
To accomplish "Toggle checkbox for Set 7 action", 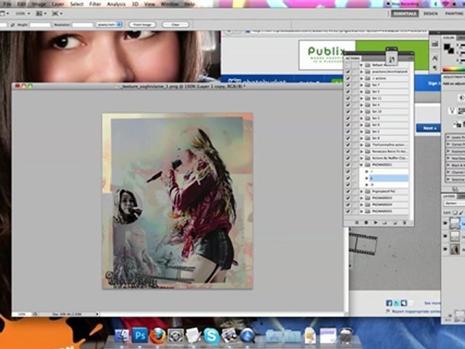I will point(348,85).
